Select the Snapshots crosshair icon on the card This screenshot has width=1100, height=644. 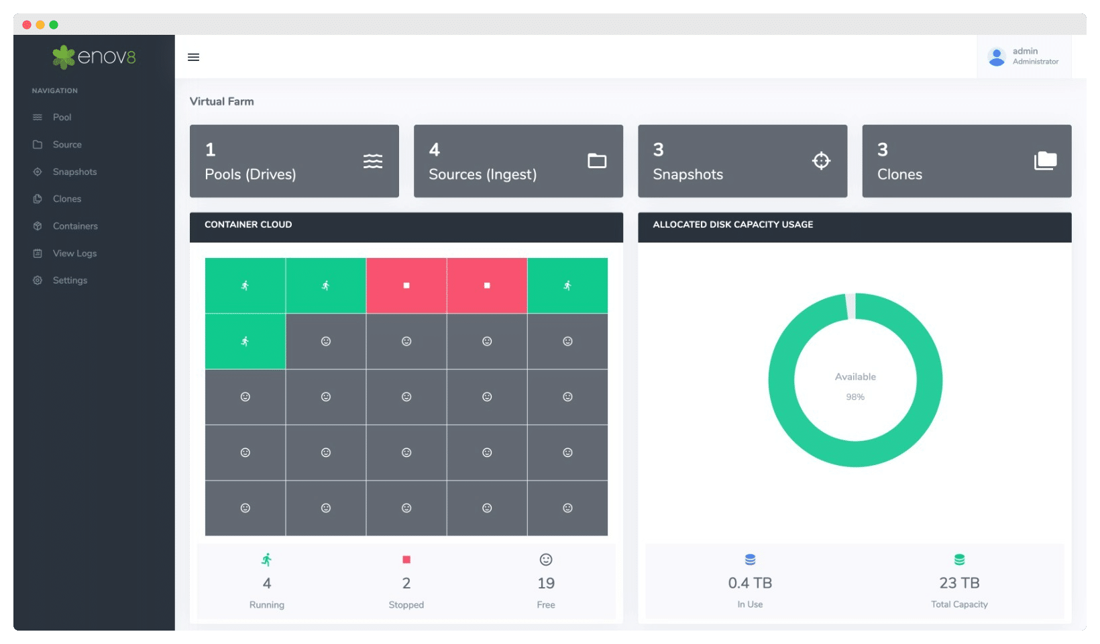pyautogui.click(x=821, y=161)
